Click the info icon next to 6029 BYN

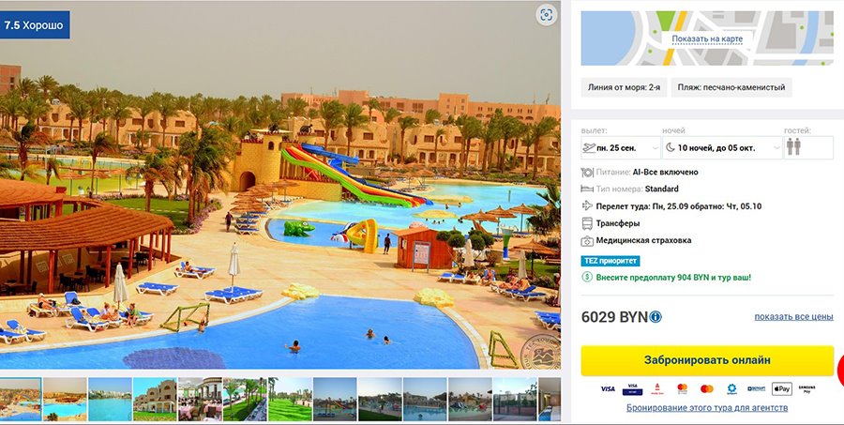click(x=656, y=317)
